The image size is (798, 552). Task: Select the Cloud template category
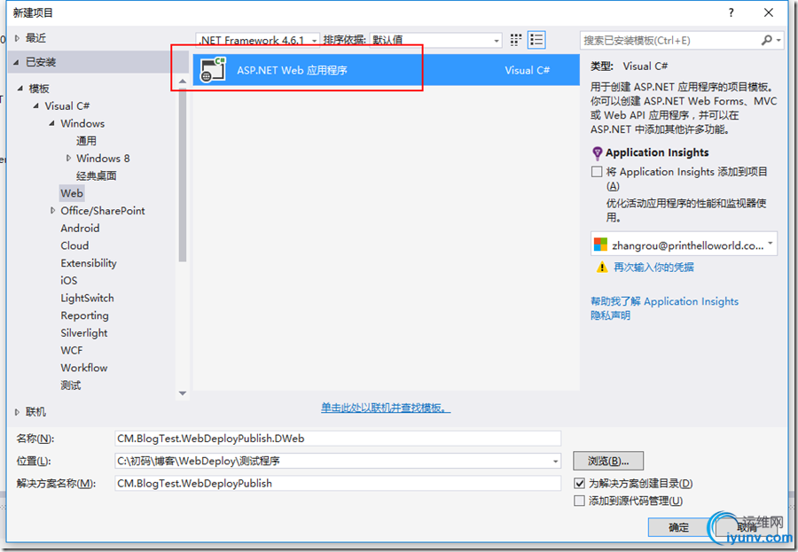[74, 245]
